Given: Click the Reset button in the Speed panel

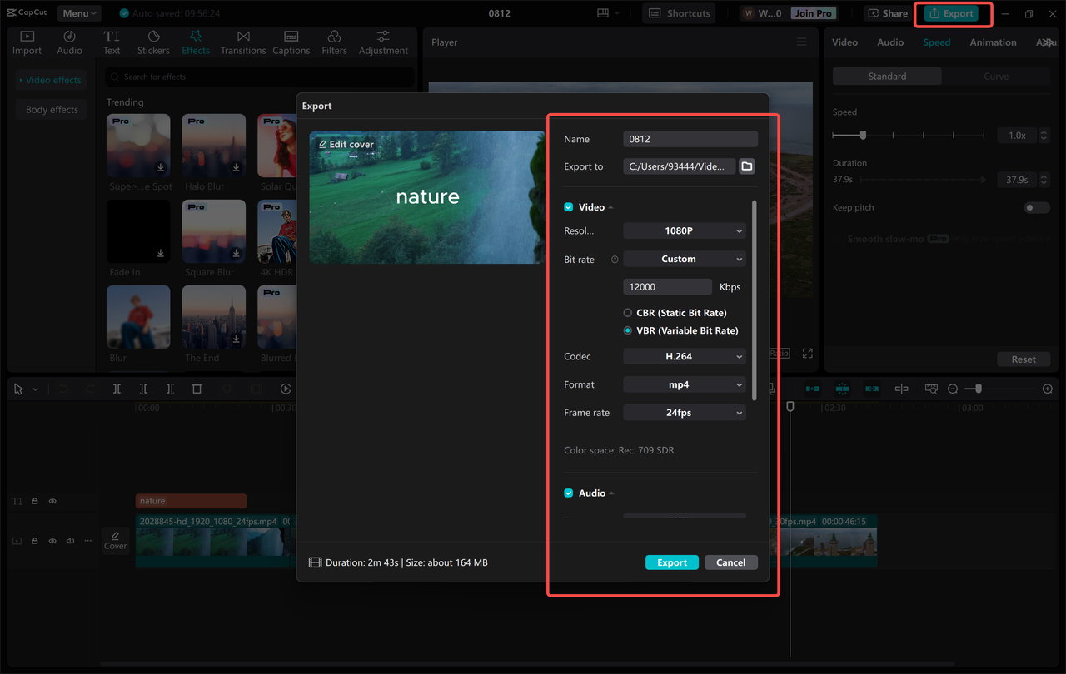Looking at the screenshot, I should 1024,359.
